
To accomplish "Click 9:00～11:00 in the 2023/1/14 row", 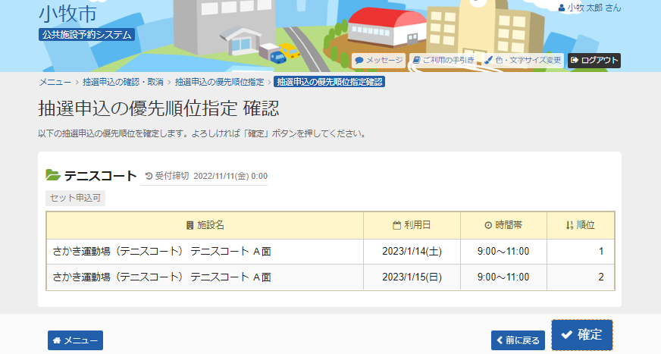I will tap(503, 252).
